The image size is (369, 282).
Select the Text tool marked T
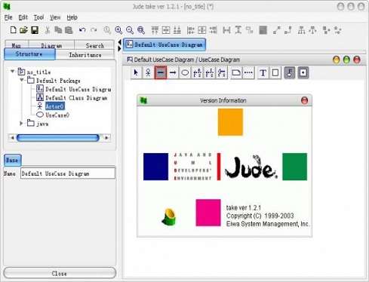263,73
